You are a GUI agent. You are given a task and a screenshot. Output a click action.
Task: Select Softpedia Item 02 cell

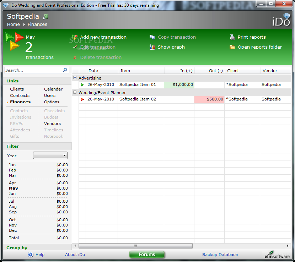tap(141, 99)
